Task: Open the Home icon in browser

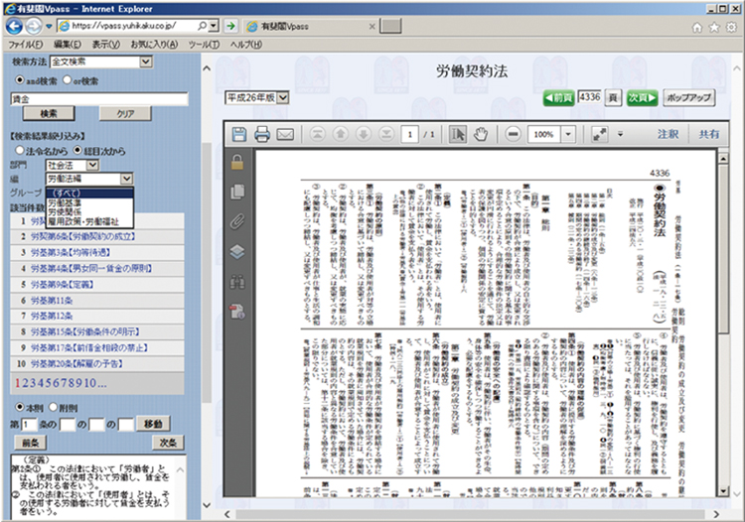Action: point(697,28)
